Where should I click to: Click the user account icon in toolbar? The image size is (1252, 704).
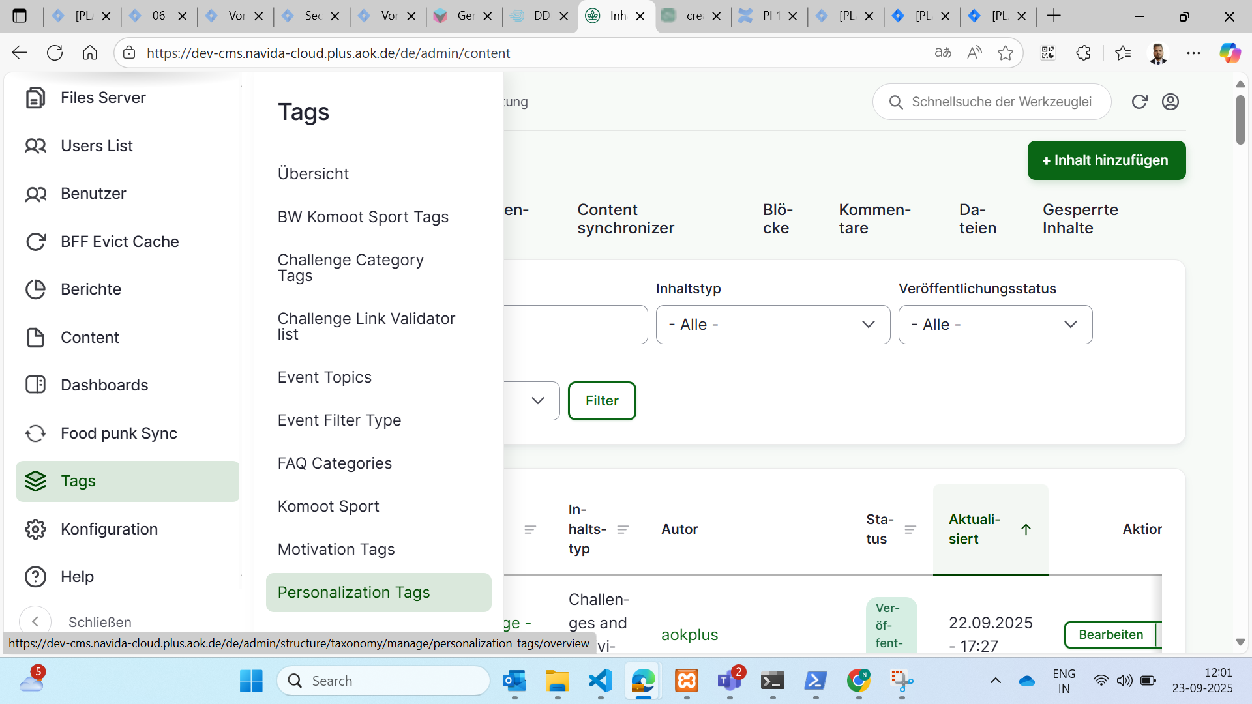coord(1170,102)
